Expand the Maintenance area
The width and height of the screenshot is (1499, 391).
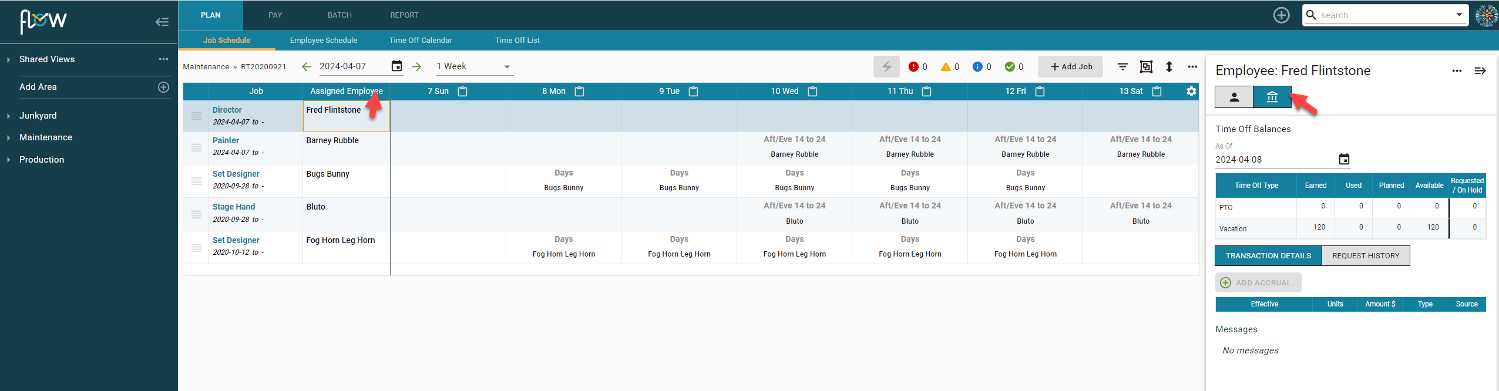[9, 138]
